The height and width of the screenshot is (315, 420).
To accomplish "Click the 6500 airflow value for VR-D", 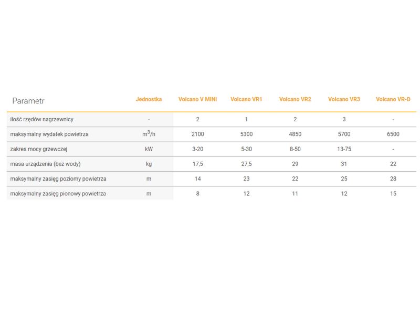I will (x=393, y=134).
